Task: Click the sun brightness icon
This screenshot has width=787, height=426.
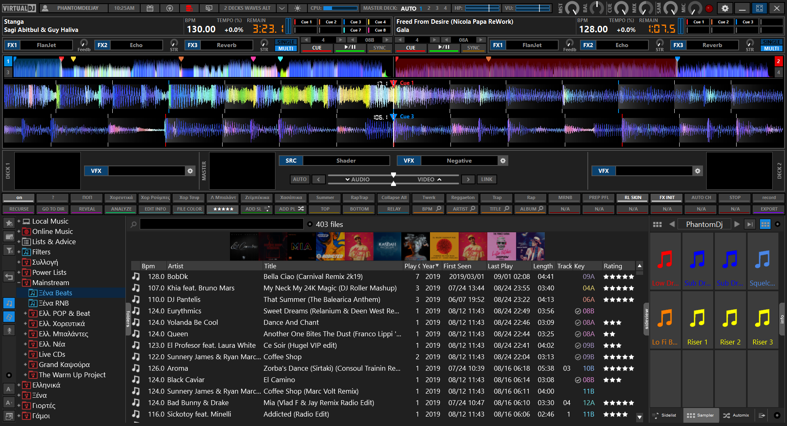Action: [298, 8]
